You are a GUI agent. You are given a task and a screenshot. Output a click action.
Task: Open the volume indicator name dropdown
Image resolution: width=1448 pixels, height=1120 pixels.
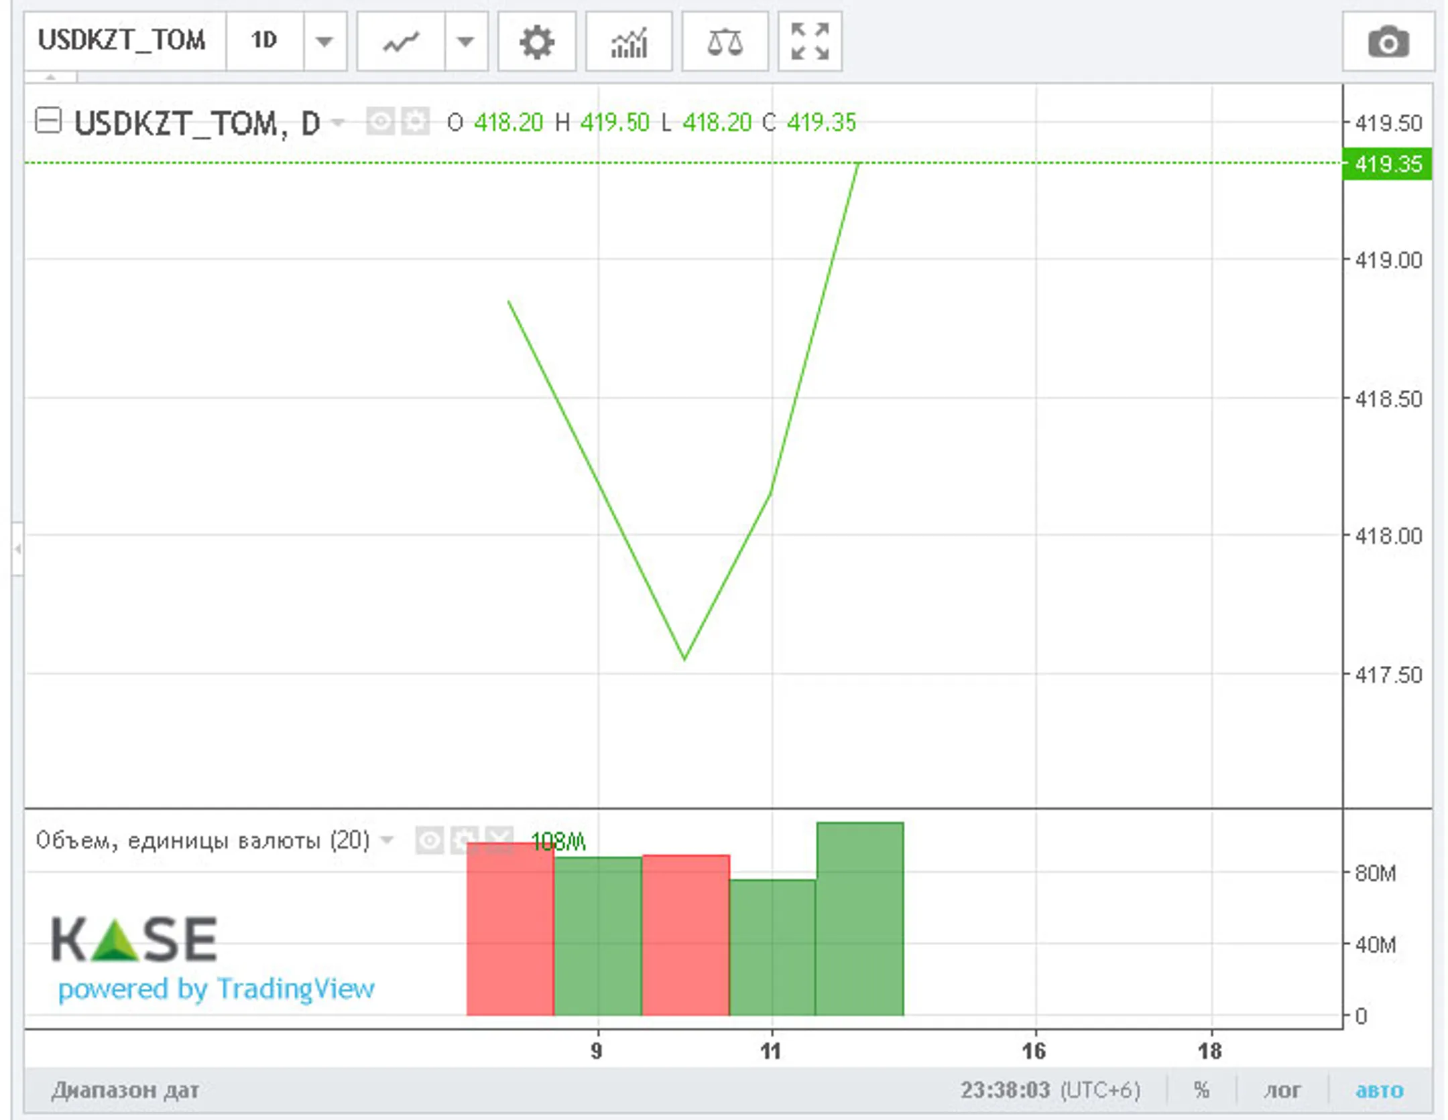click(387, 839)
